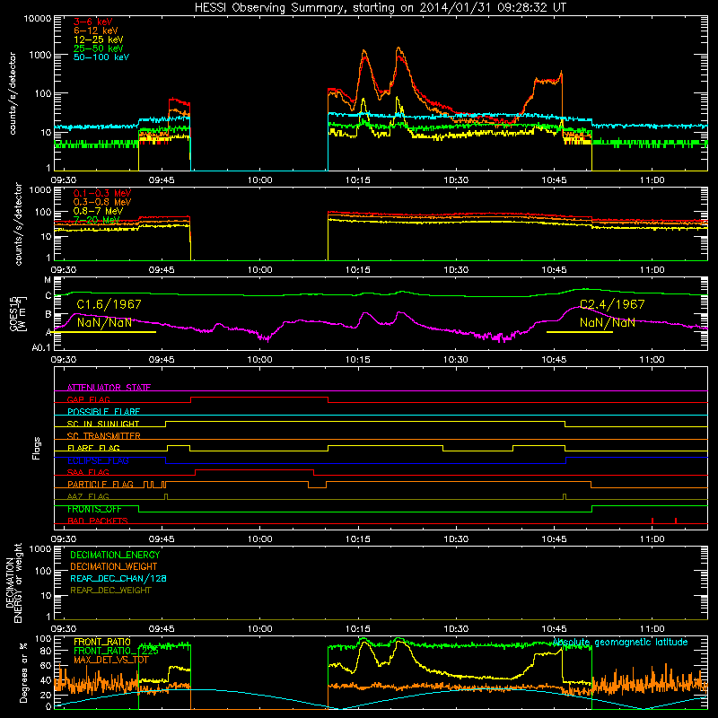This screenshot has height=718, width=718.
Task: Click 10:15 tick label below the Flags panel
Action: tap(357, 538)
